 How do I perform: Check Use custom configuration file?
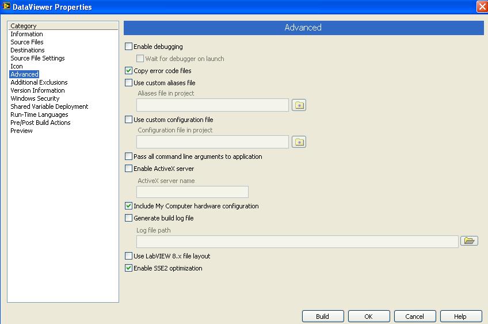coord(128,120)
